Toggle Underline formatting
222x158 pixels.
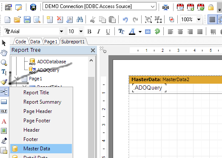coord(108,31)
